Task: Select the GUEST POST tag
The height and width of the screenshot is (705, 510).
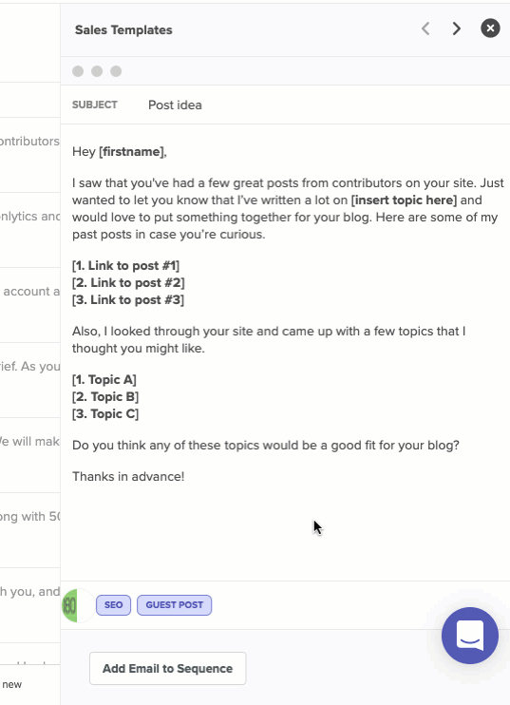Action: (x=175, y=605)
